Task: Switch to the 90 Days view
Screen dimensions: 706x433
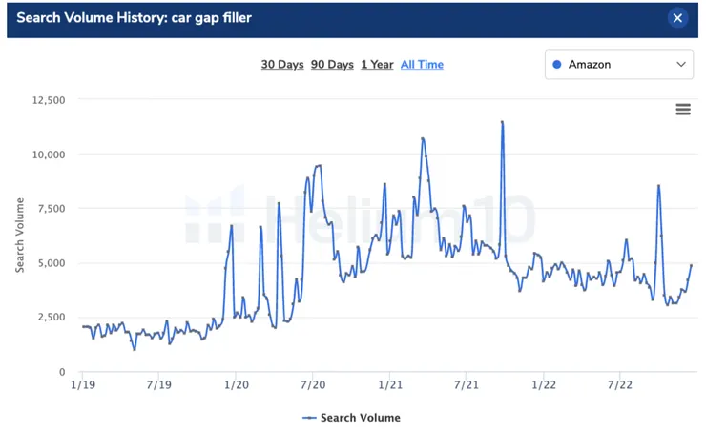Action: [332, 65]
